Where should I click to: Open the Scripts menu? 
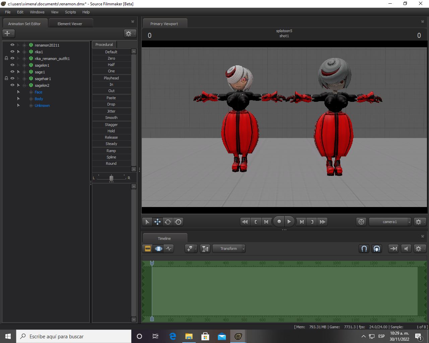click(x=70, y=12)
